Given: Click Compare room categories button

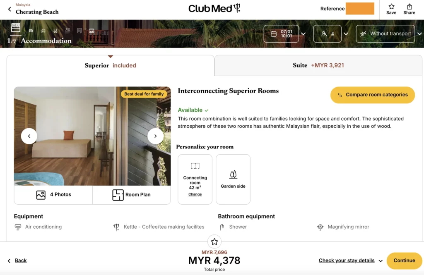Looking at the screenshot, I should coord(373,95).
